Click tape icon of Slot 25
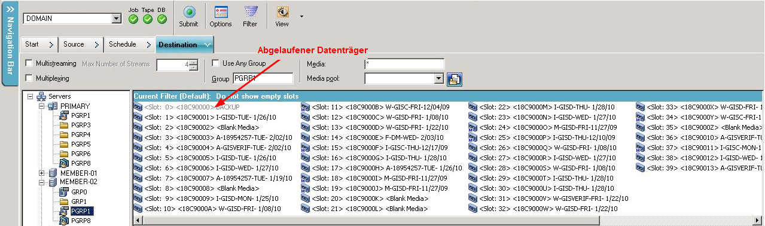This screenshot has height=226, width=765. (473, 138)
